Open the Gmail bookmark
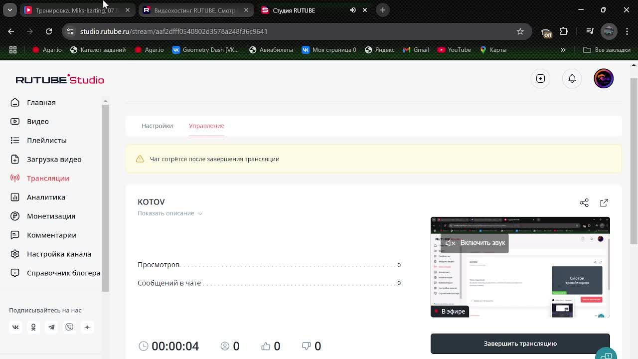The image size is (638, 359). click(x=416, y=50)
